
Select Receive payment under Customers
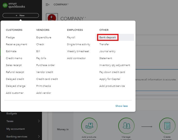tap(16, 44)
